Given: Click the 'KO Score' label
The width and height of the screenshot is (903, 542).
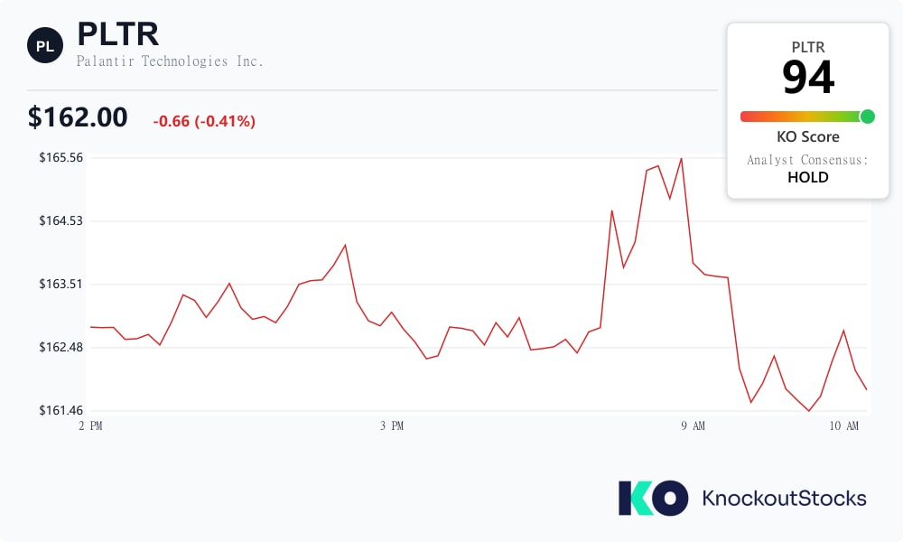Looking at the screenshot, I should coord(808,137).
